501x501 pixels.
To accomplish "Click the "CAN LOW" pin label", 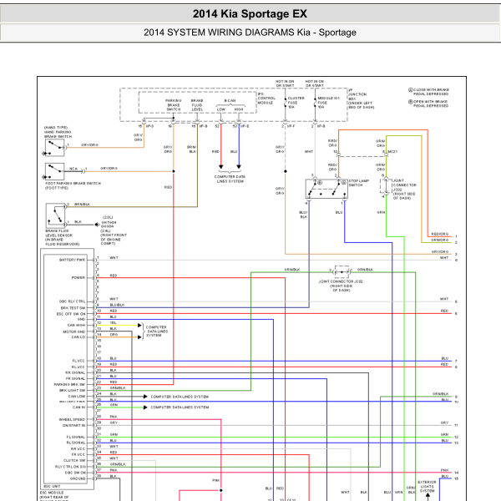I will [77, 396].
